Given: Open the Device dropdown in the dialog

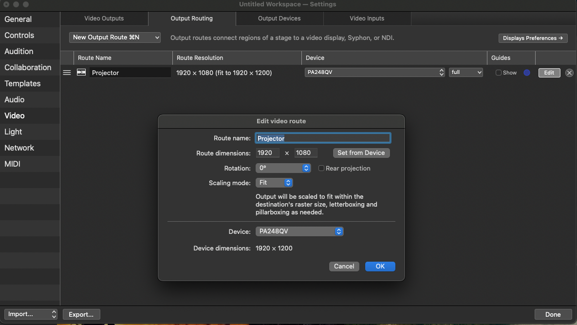Looking at the screenshot, I should tap(299, 231).
